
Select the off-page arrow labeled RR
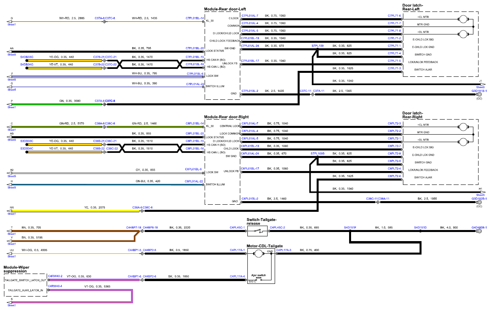coord(9,211)
